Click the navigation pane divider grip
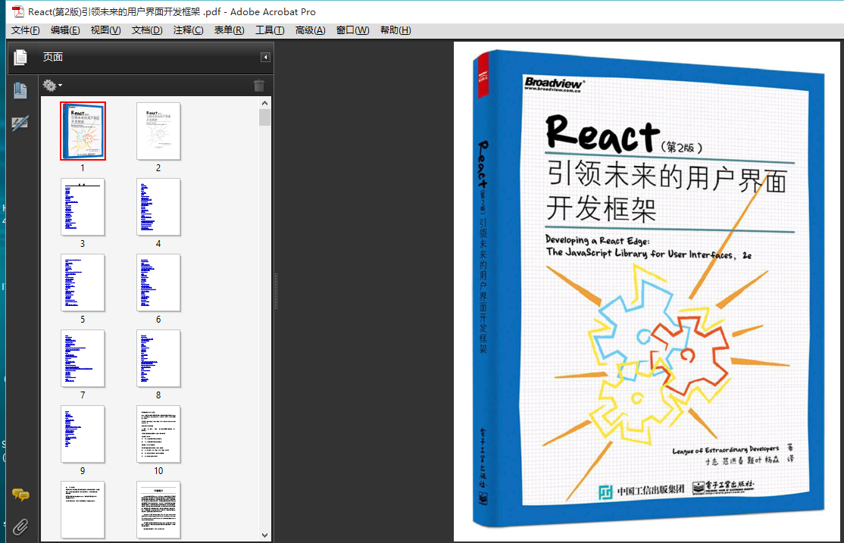This screenshot has width=844, height=543. point(276,291)
